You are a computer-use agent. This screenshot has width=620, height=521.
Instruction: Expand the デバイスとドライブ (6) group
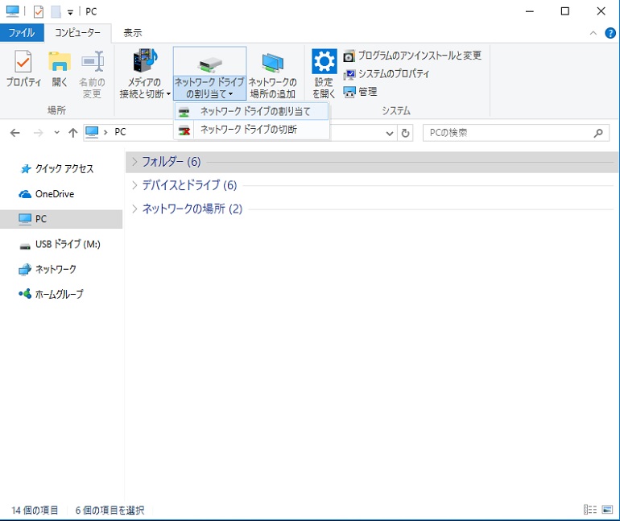point(134,185)
